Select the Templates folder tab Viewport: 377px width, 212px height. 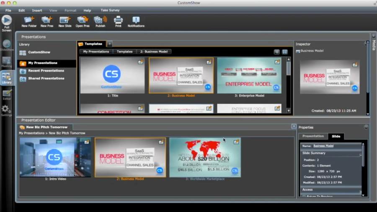pyautogui.click(x=91, y=44)
